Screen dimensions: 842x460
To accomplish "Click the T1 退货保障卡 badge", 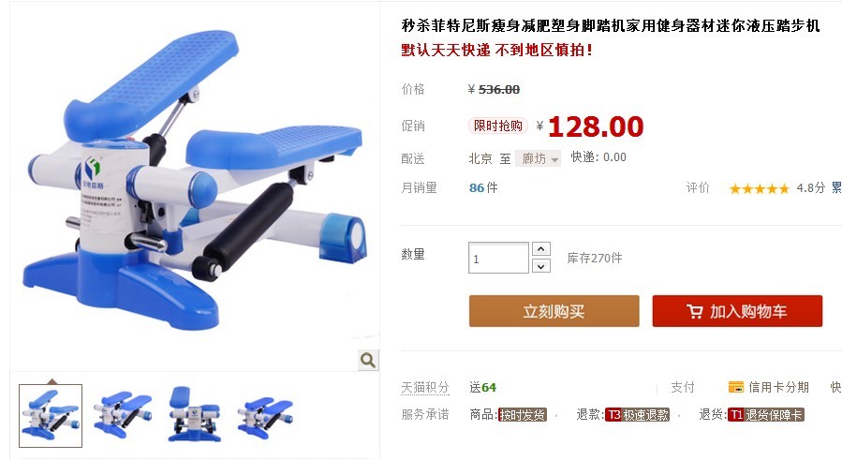I will tap(766, 415).
